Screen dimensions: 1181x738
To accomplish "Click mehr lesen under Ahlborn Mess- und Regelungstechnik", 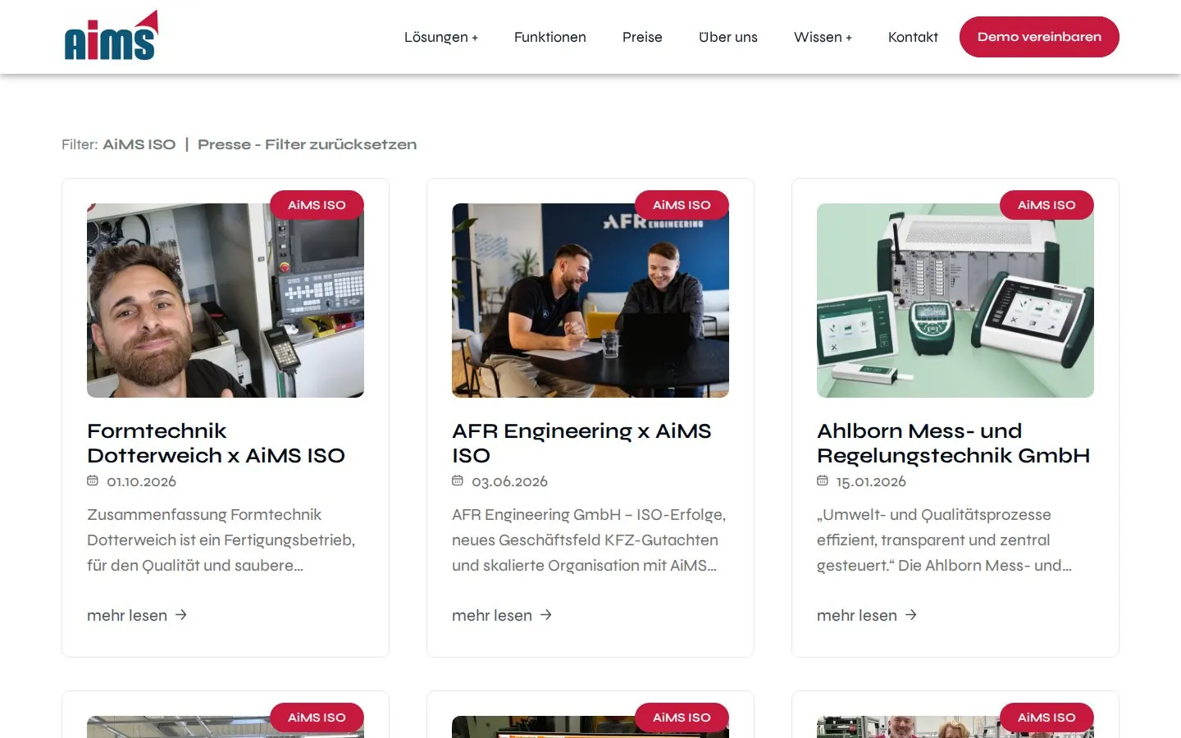I will pos(867,615).
